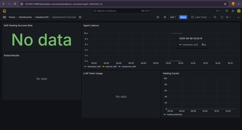Click the Share button
The width and height of the screenshot is (242, 130).
point(183,17)
